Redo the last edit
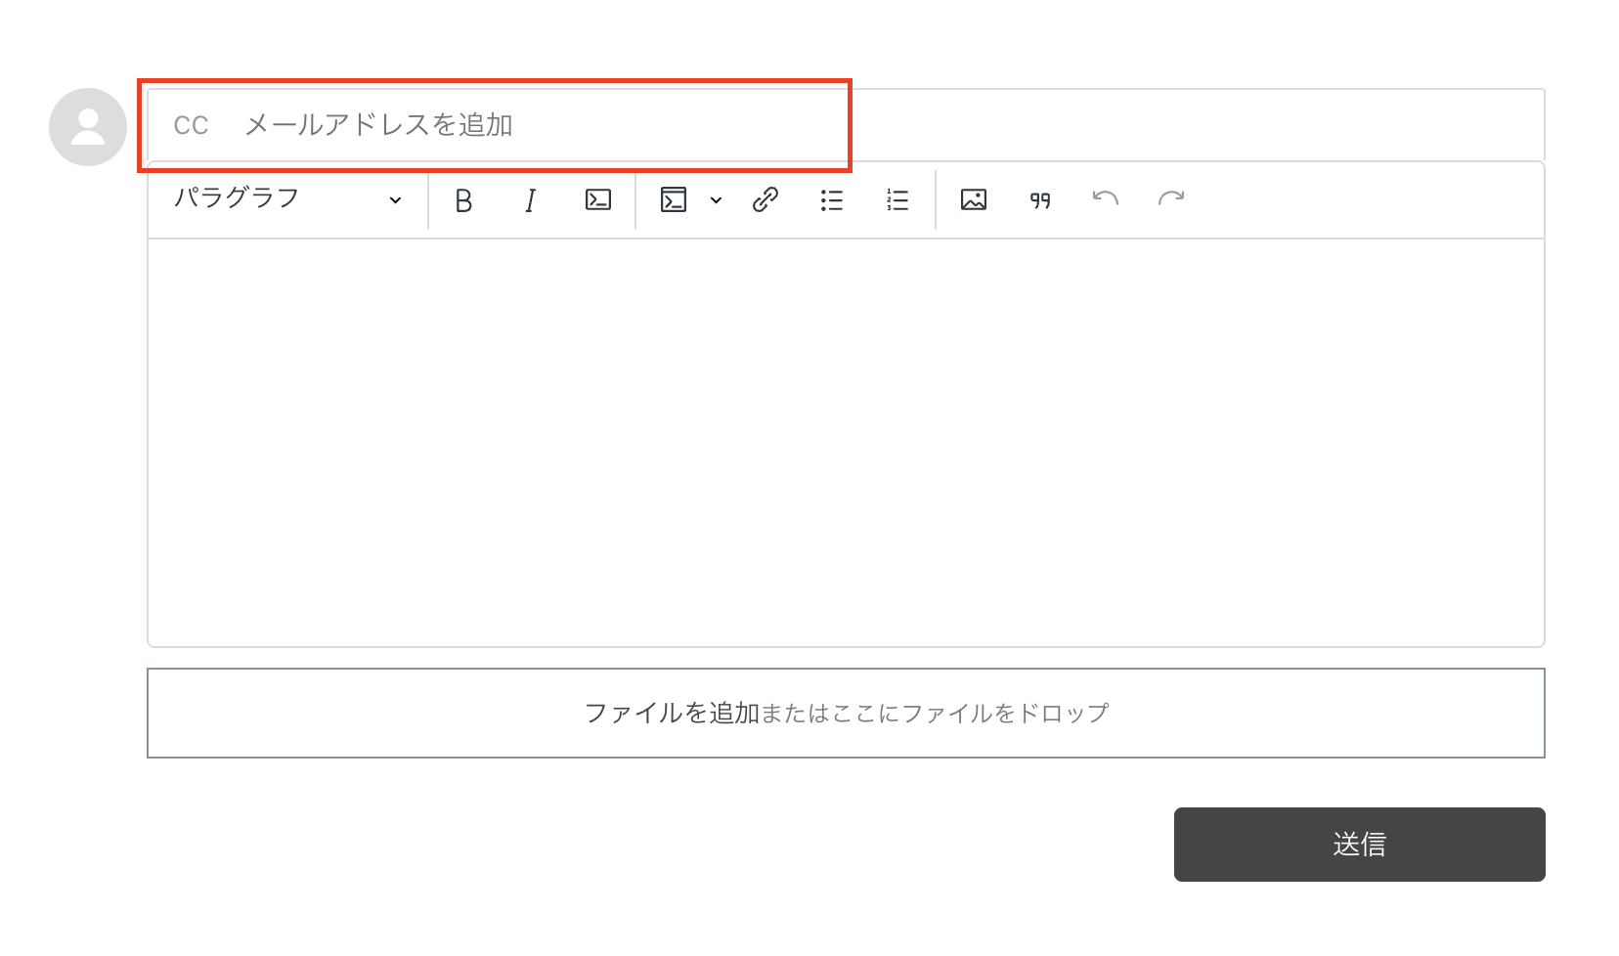Screen dimensions: 1619x956 point(1171,199)
